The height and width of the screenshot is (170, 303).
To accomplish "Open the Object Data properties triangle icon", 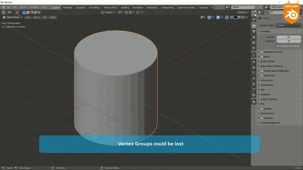I will pos(254,89).
